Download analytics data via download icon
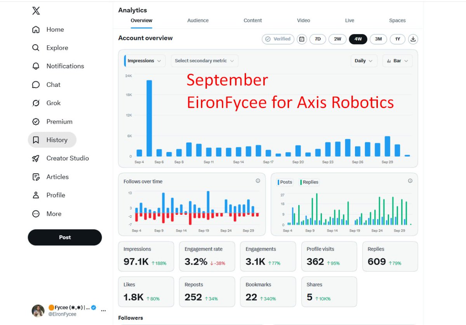 tap(413, 39)
